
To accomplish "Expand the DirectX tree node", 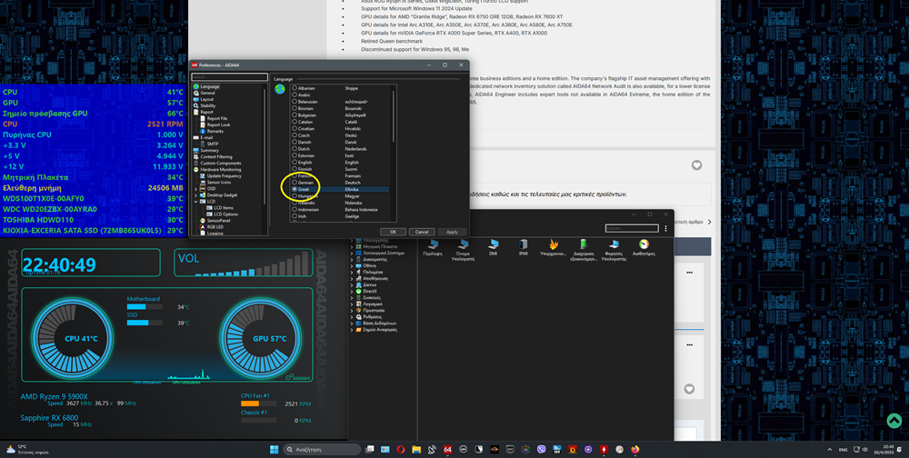I will pos(352,291).
